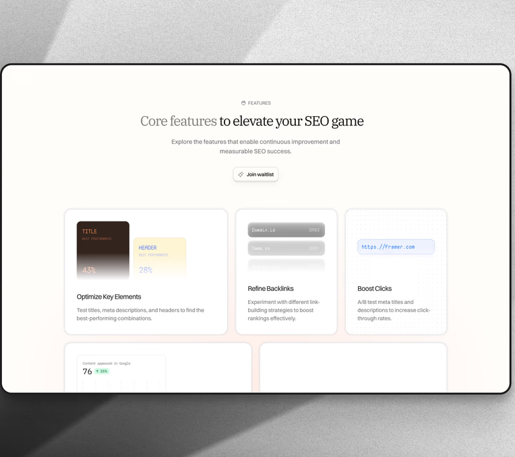The image size is (515, 457).
Task: Click the green 25% increase badge
Action: (x=102, y=371)
